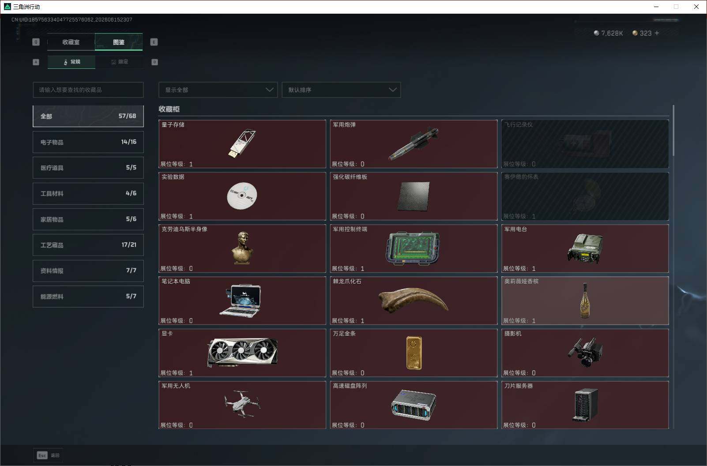Viewport: 707px width, 466px height.
Task: Click the collection list vertical scrollbar
Action: (x=673, y=131)
